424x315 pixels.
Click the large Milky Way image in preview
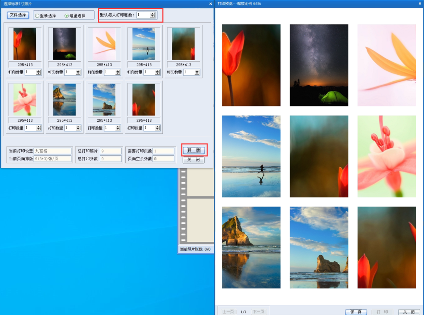click(319, 65)
